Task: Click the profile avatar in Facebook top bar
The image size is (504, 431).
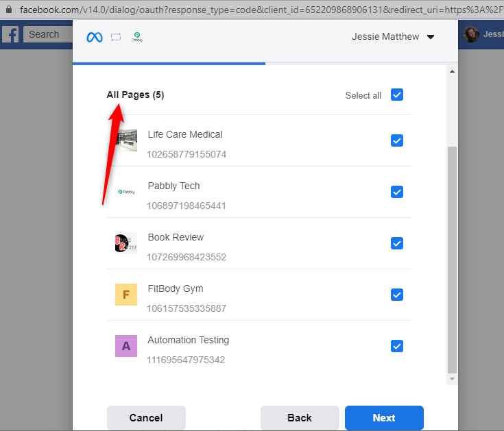Action: coord(471,34)
